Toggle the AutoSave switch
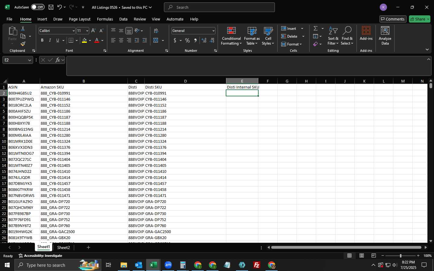Screen dimensions: 434x271 coord(38,7)
